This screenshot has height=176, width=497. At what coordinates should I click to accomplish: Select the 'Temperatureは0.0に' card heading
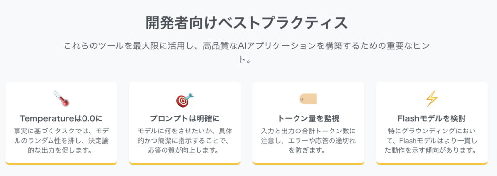(61, 119)
